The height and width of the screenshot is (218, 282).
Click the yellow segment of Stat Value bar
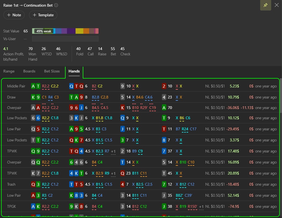79,31
